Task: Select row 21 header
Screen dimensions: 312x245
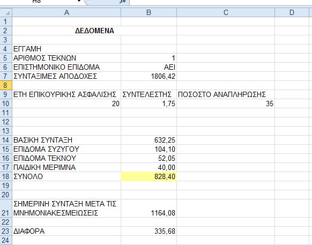Action: click(x=6, y=209)
